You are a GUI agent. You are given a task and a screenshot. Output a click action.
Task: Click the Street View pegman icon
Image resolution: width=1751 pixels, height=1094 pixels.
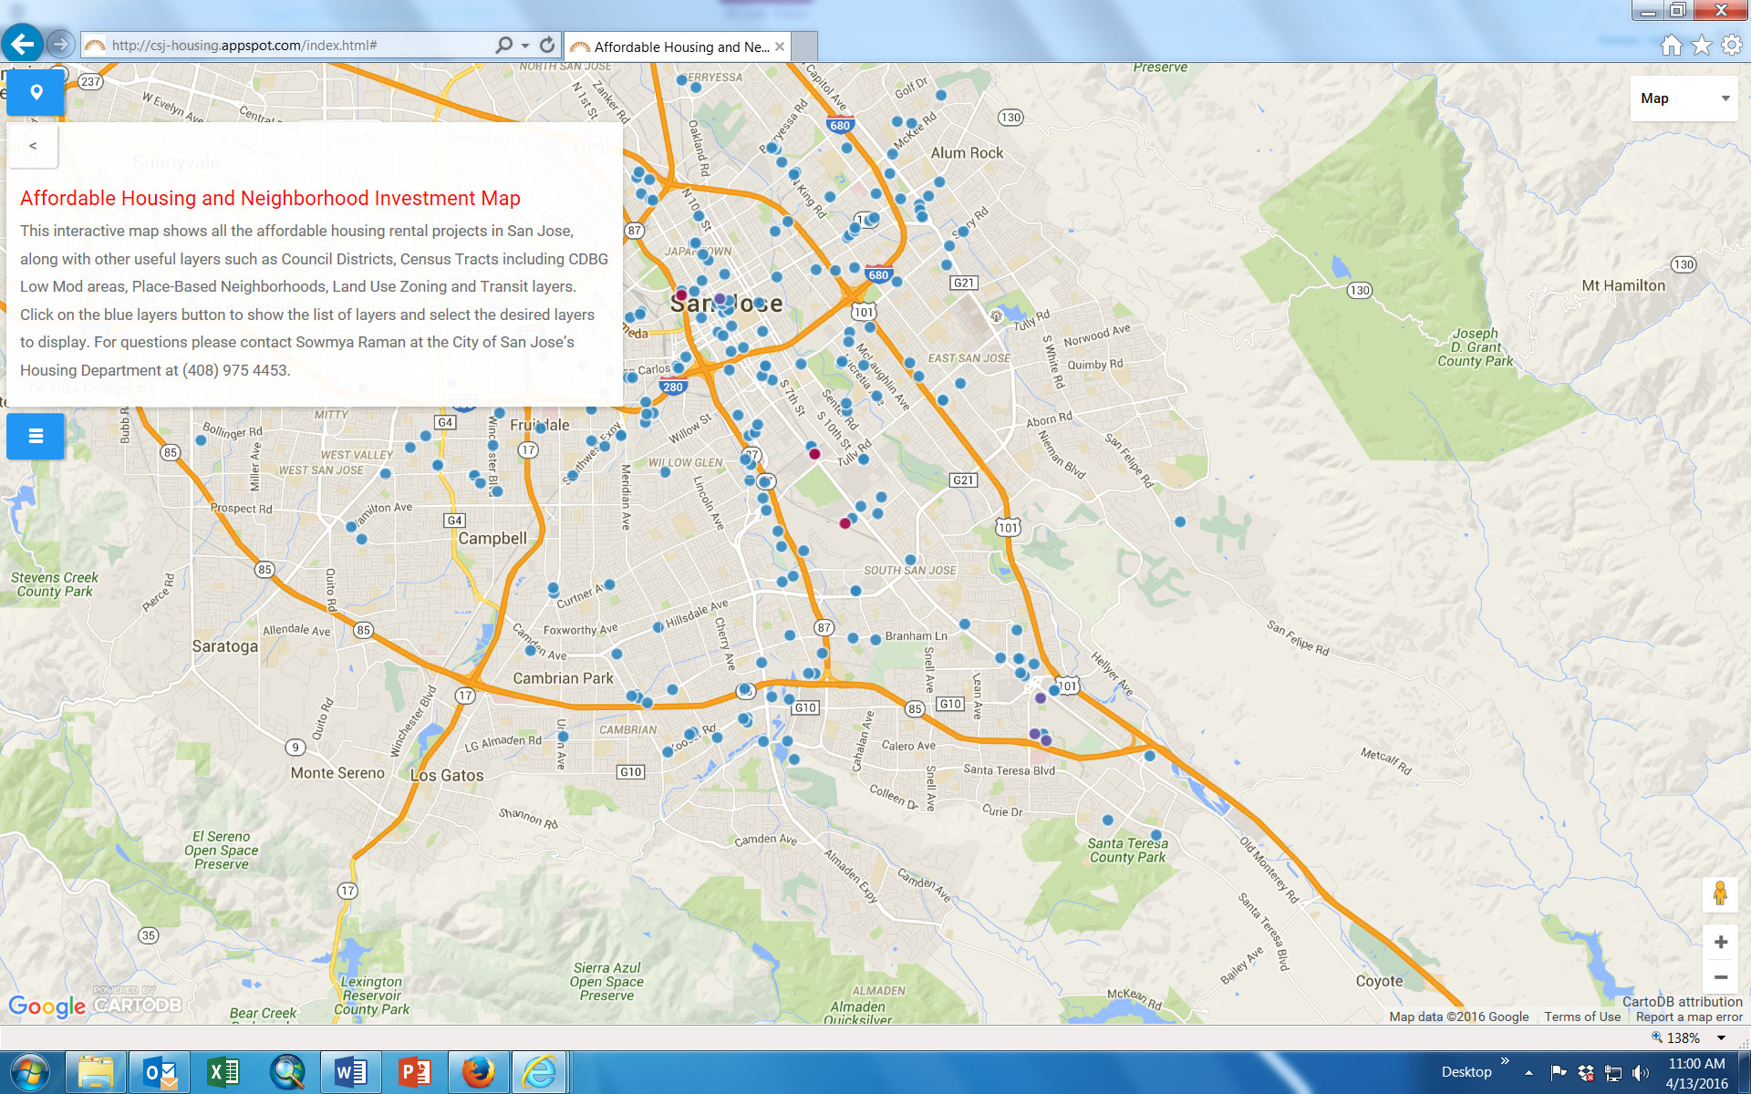[1720, 893]
